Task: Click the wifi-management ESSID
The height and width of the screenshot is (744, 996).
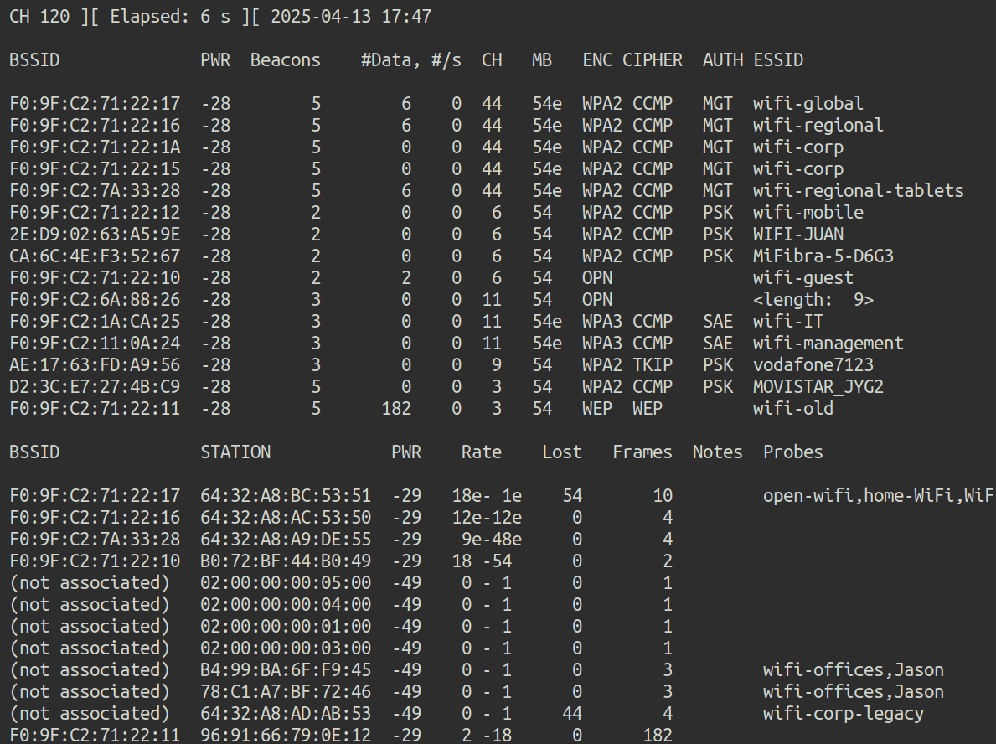Action: [828, 344]
